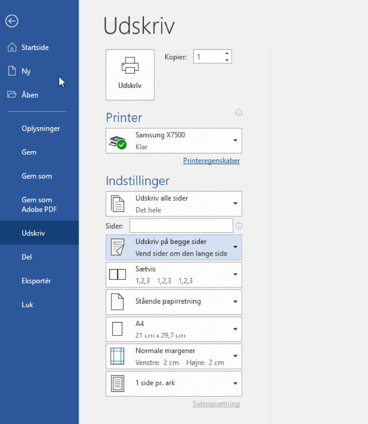Click the info icon beside Printer heading

click(x=239, y=113)
